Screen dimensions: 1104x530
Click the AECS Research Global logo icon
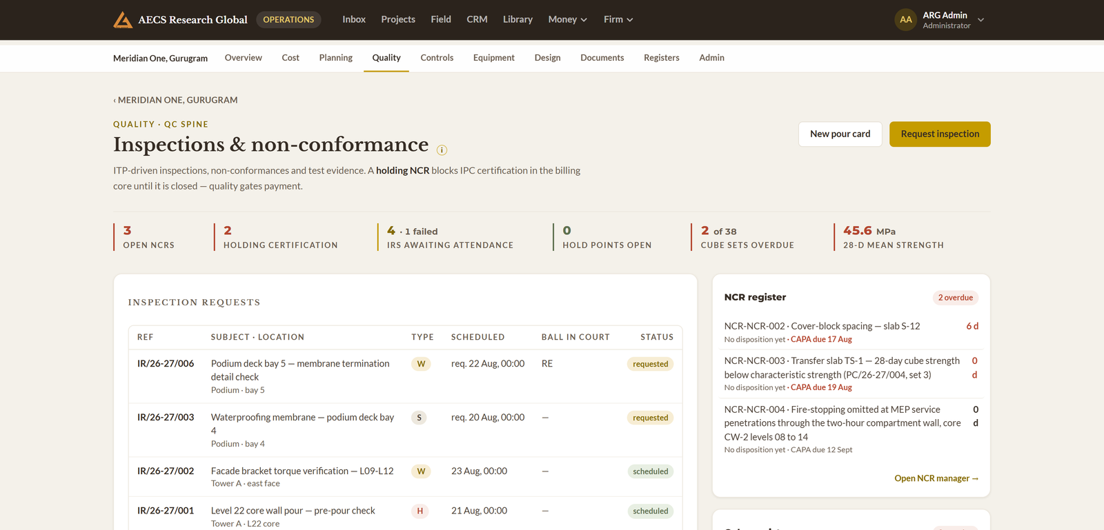click(x=123, y=20)
